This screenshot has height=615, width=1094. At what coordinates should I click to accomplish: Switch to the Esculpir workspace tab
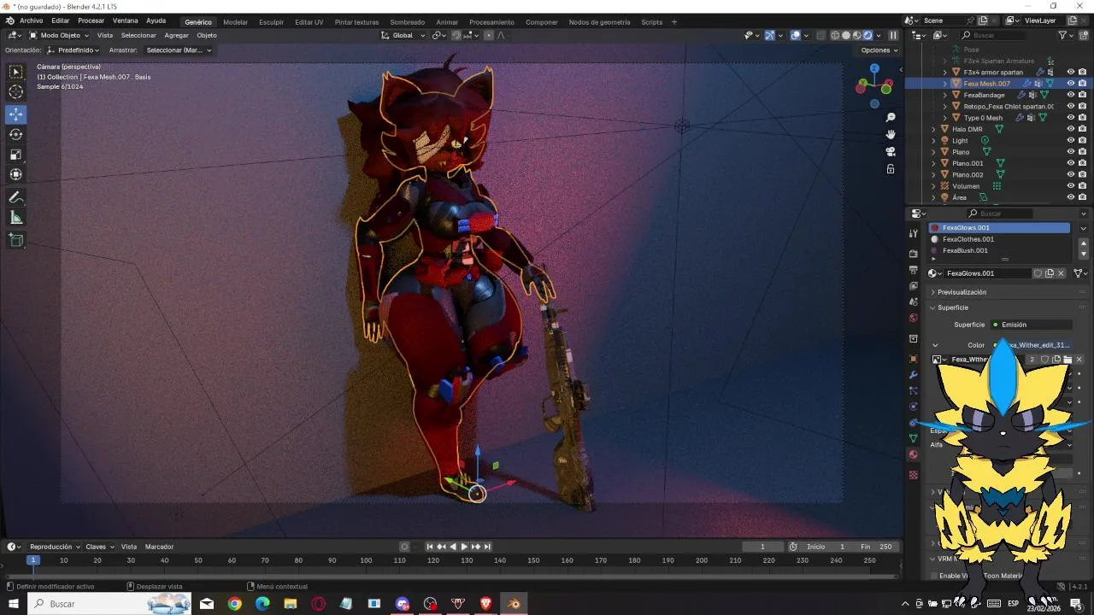[271, 22]
